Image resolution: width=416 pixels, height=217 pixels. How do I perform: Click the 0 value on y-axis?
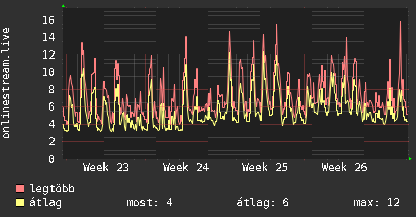click(51, 159)
